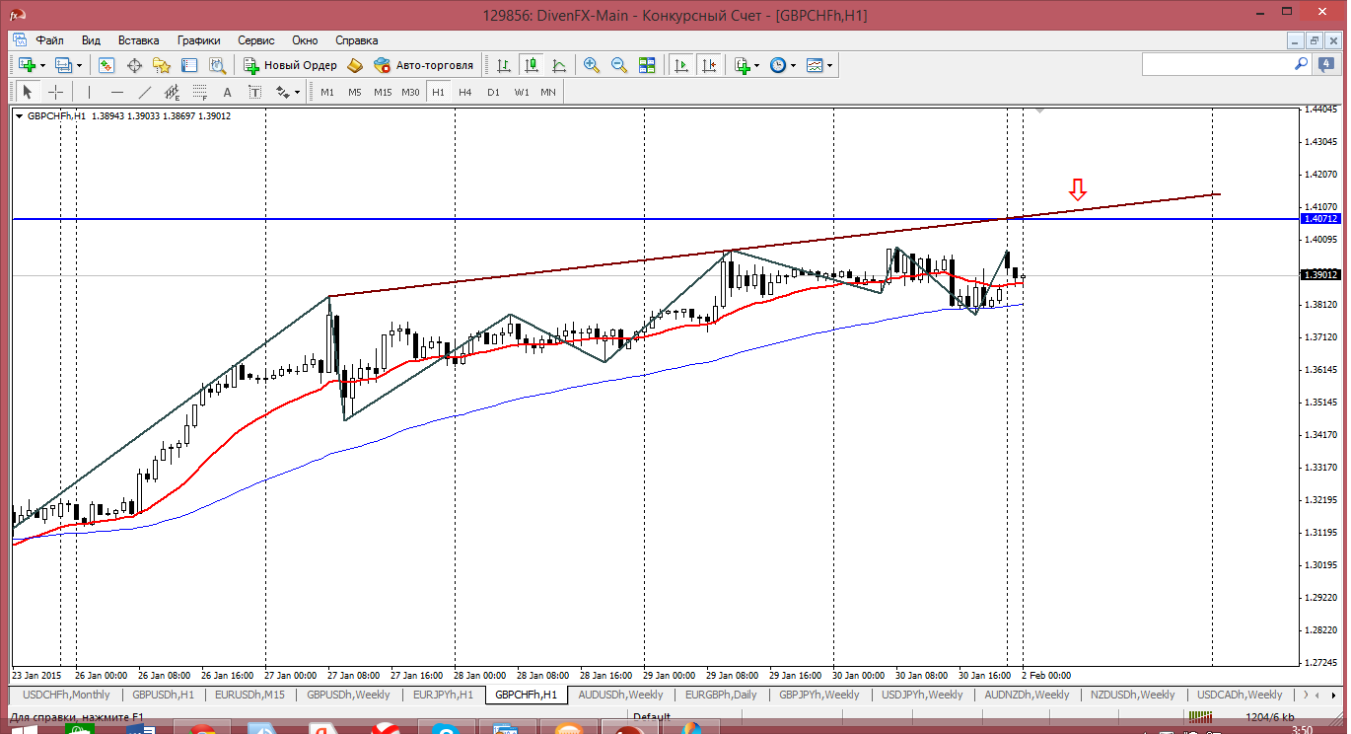The width and height of the screenshot is (1351, 734).
Task: Select the vertical line tool
Action: 89,92
